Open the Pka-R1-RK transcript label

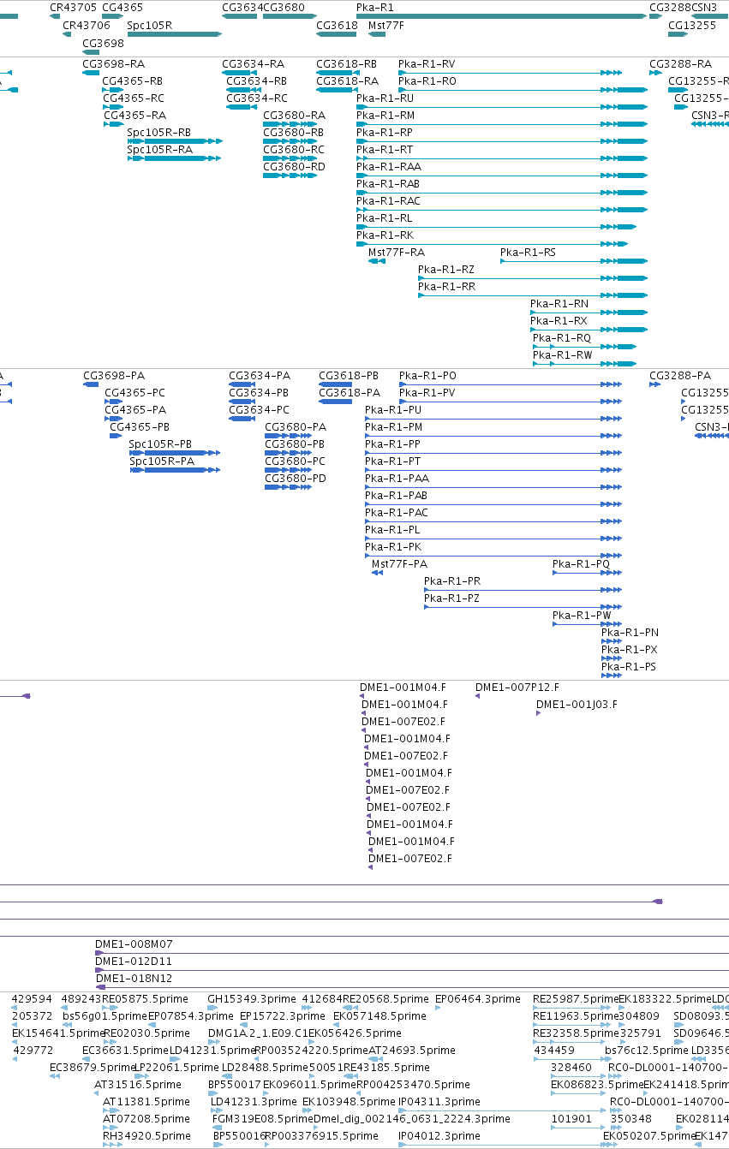385,235
